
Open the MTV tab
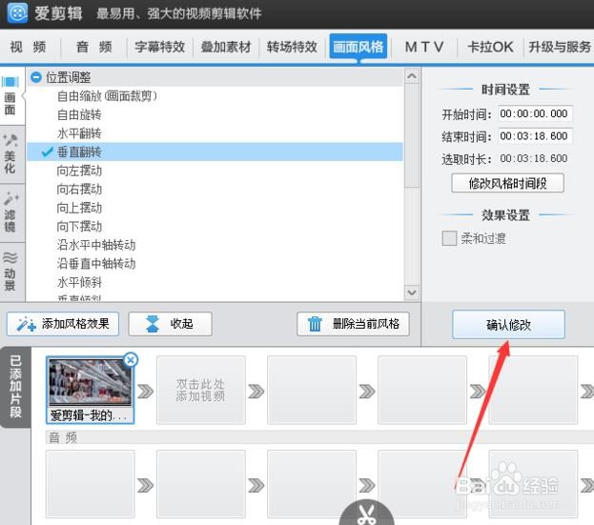pyautogui.click(x=424, y=48)
